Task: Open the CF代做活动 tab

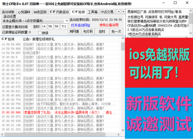Action: (x=59, y=12)
